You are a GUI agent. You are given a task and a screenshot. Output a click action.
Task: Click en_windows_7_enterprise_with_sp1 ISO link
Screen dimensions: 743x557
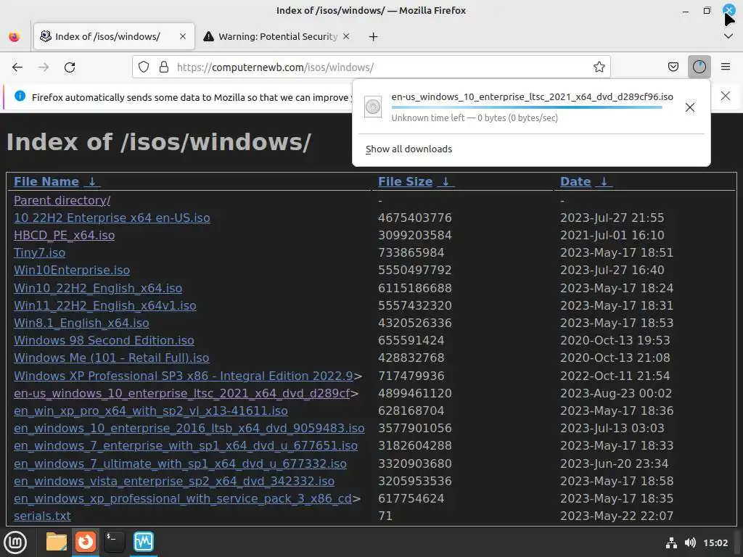click(186, 446)
